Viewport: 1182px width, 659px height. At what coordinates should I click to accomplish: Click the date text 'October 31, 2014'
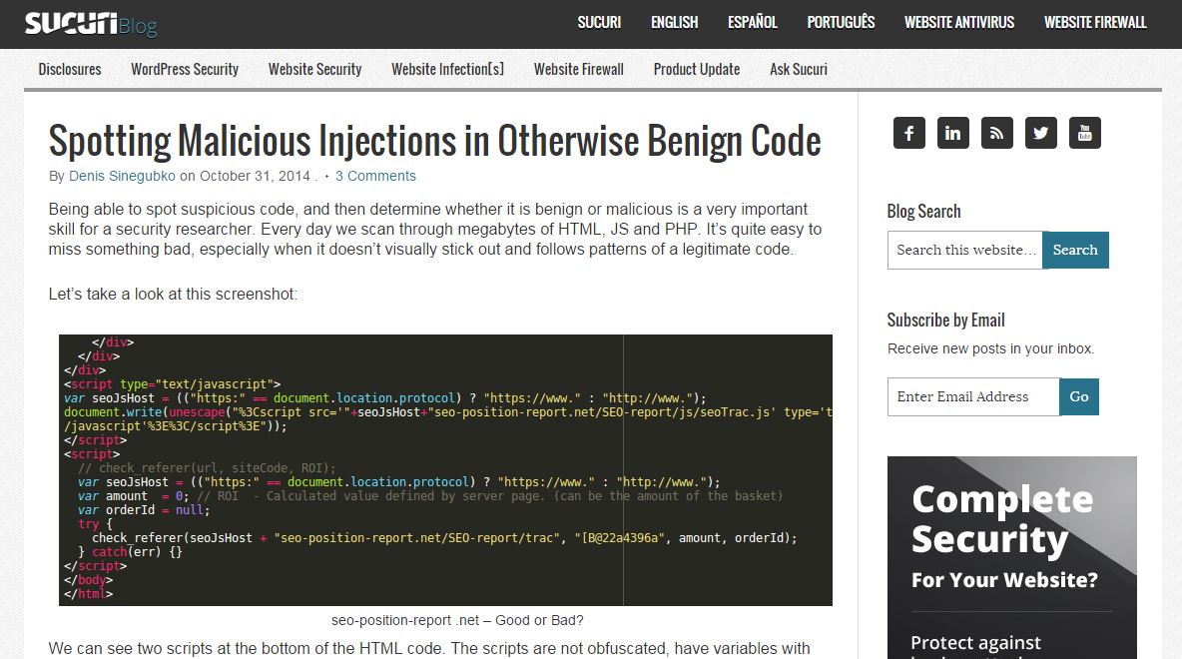[x=255, y=176]
